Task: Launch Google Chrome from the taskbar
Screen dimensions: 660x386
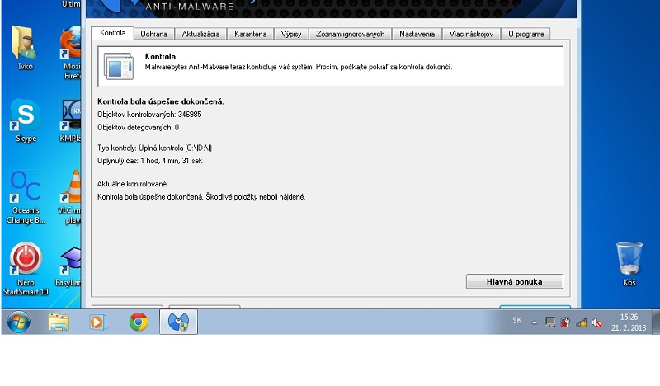Action: pos(139,322)
